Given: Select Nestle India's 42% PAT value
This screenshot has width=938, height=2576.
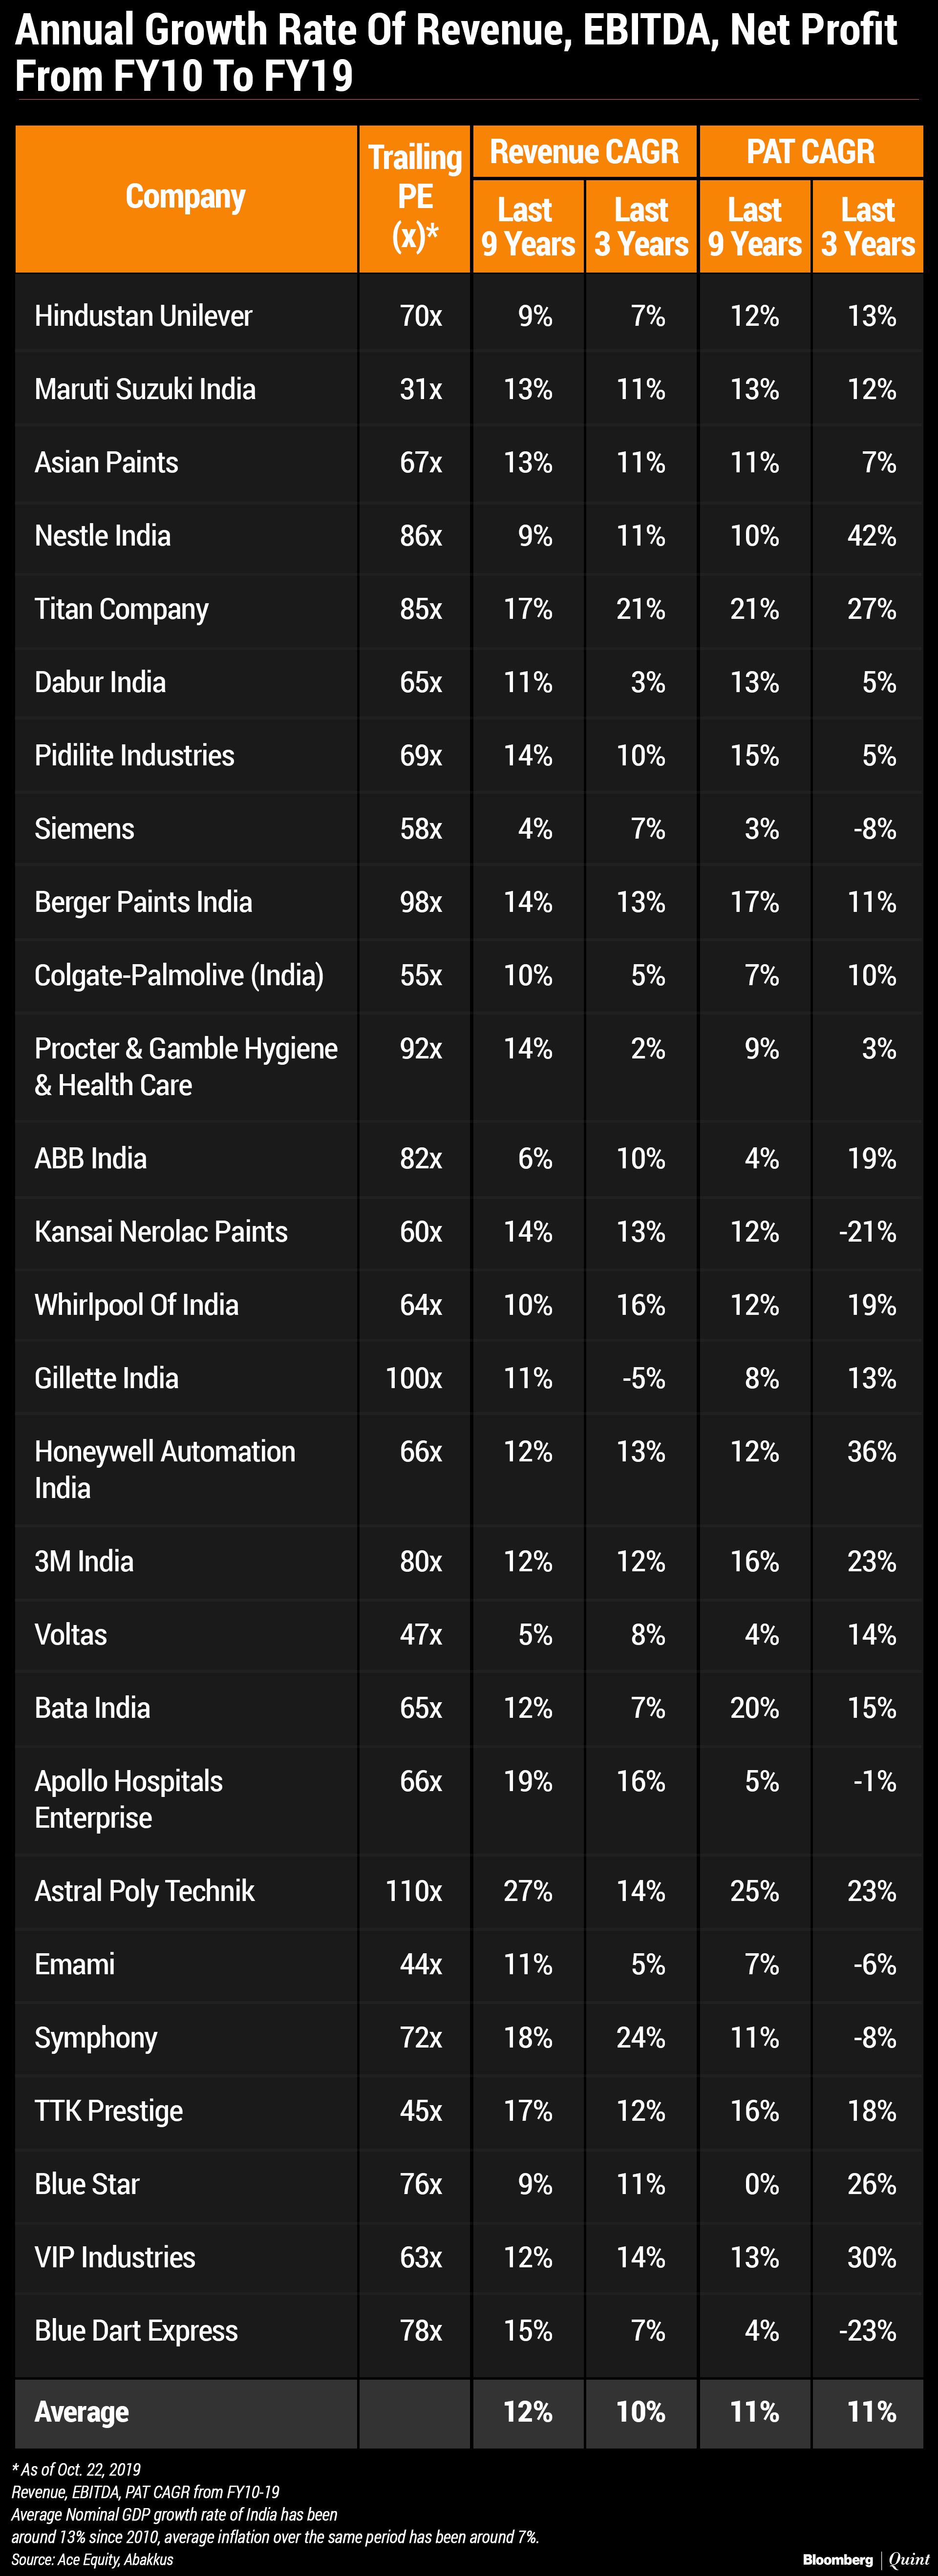Looking at the screenshot, I should tap(871, 536).
